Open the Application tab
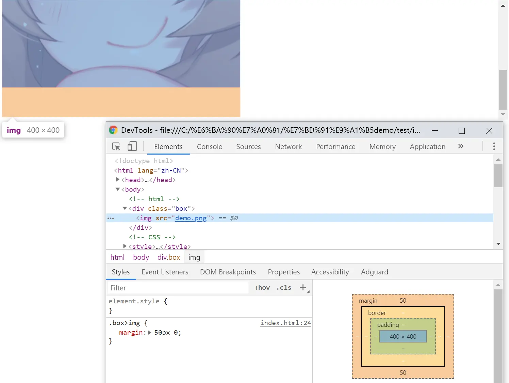 click(x=428, y=147)
